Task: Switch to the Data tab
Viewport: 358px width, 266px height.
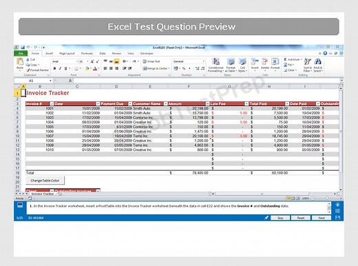Action: pos(103,53)
